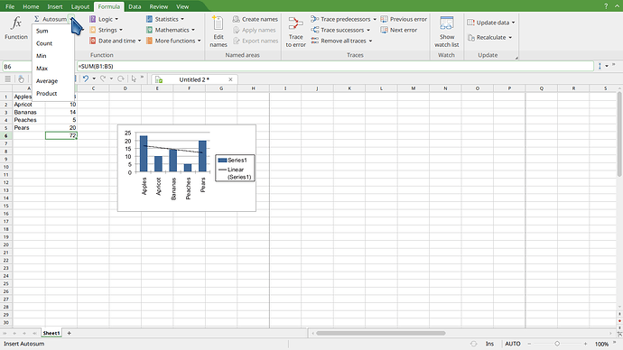
Task: Click Trace predecessors
Action: click(x=340, y=19)
